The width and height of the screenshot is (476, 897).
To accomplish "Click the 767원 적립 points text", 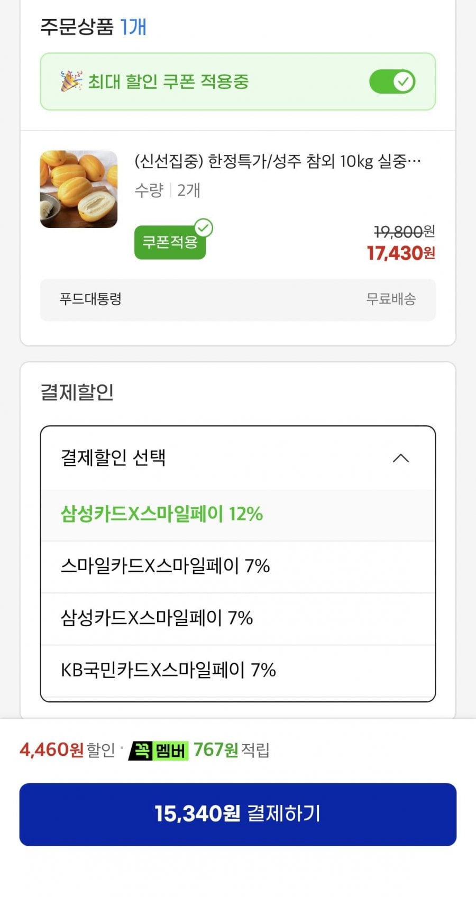I will (232, 750).
